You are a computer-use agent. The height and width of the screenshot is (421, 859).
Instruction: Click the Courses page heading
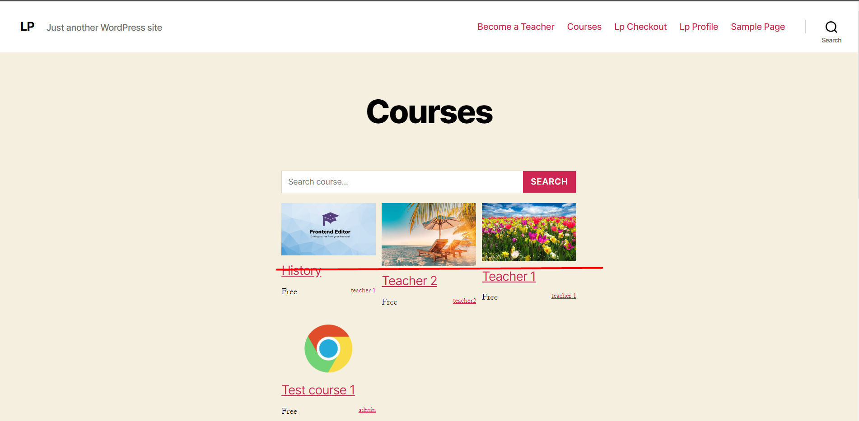tap(429, 112)
